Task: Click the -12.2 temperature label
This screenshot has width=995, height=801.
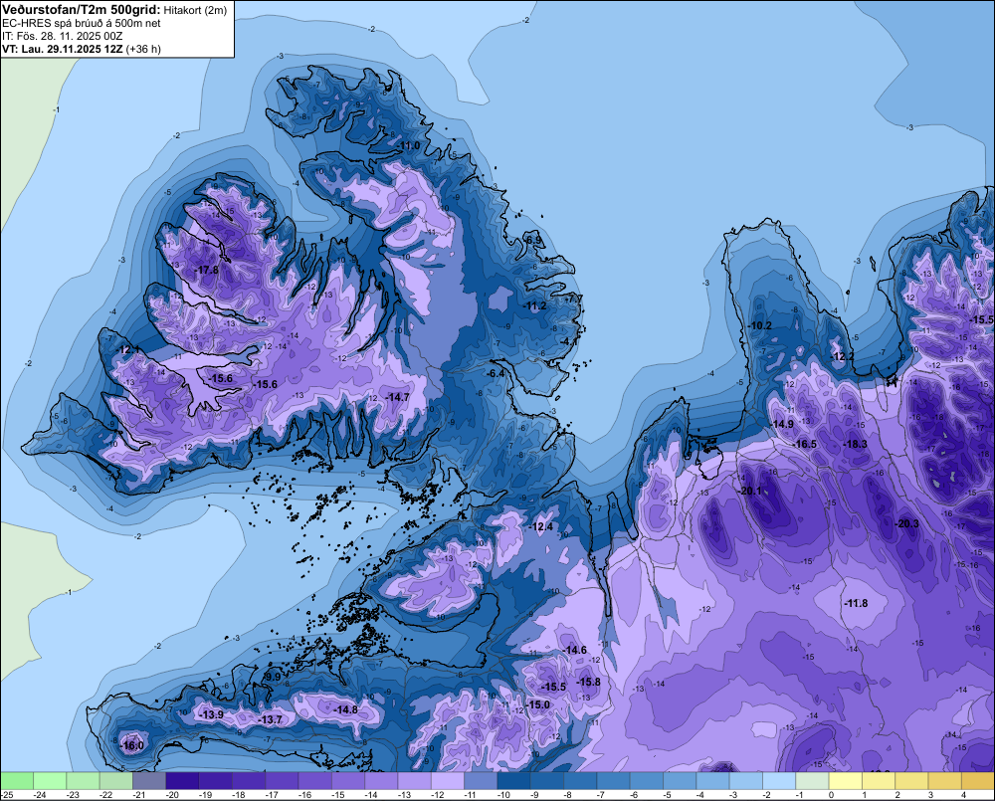Action: [842, 356]
